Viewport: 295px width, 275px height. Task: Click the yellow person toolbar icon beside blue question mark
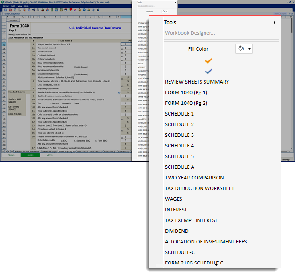[x=89, y=10]
